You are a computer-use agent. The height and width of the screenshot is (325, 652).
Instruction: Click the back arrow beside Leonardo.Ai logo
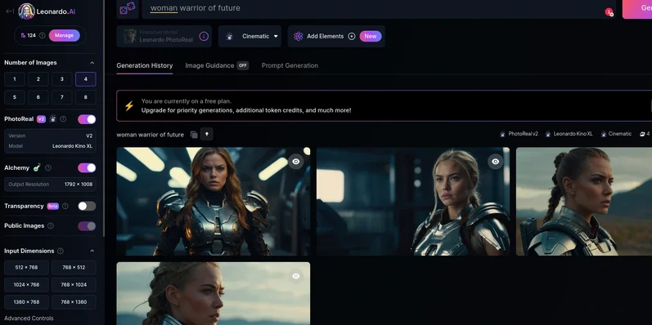10,11
